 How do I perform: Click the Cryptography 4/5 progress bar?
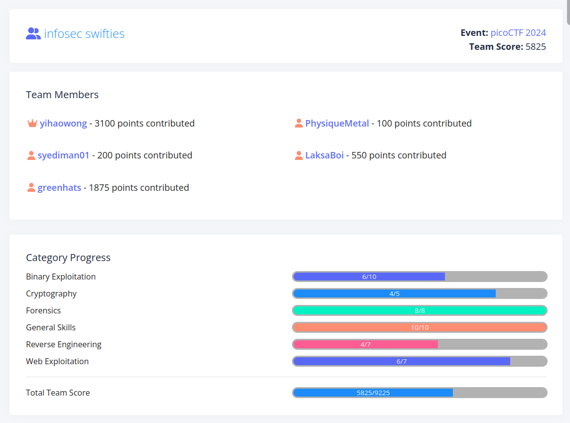[x=420, y=293]
